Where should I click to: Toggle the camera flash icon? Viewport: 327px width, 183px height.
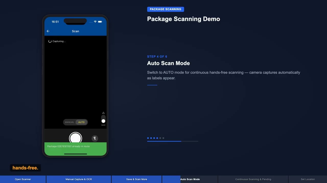(95, 138)
